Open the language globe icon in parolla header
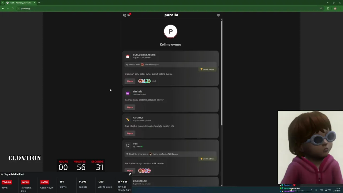This screenshot has height=193, width=343. click(x=124, y=15)
